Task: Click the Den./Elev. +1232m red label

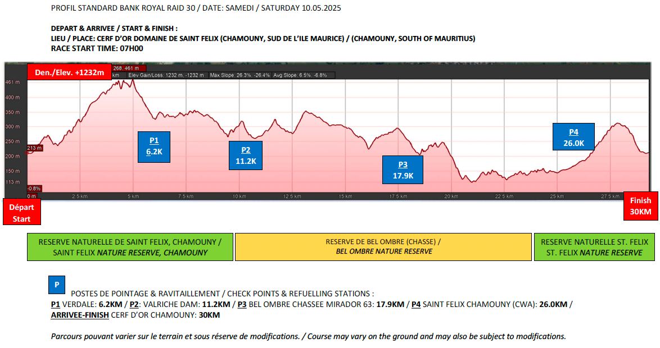Action: pyautogui.click(x=70, y=72)
